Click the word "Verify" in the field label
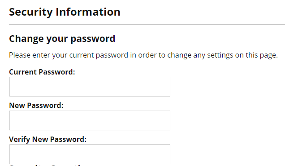The width and height of the screenshot is (285, 166). coord(19,139)
